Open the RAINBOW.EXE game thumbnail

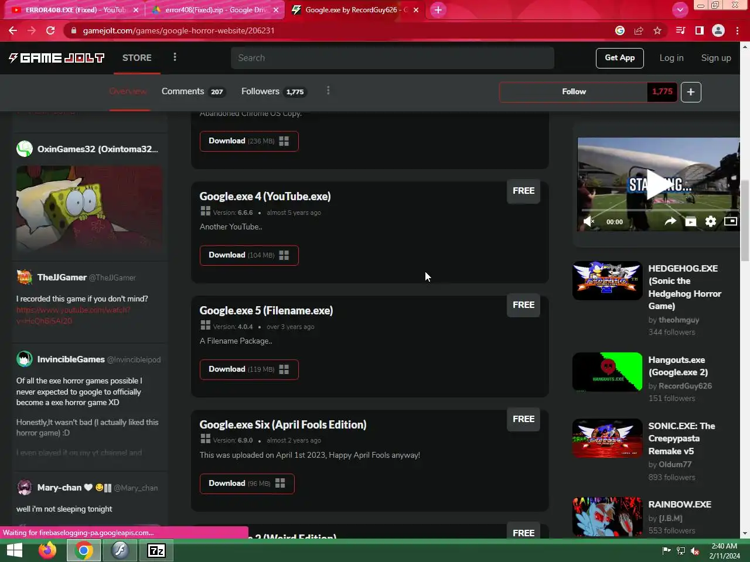607,516
